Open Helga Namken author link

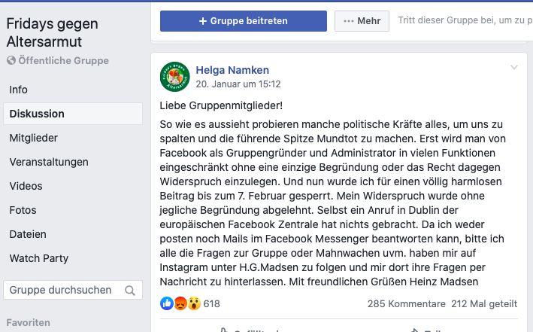(232, 70)
